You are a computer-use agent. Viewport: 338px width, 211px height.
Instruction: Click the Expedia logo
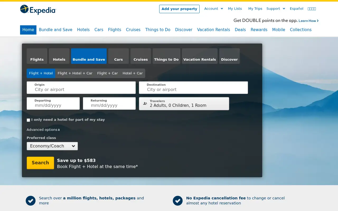point(38,10)
